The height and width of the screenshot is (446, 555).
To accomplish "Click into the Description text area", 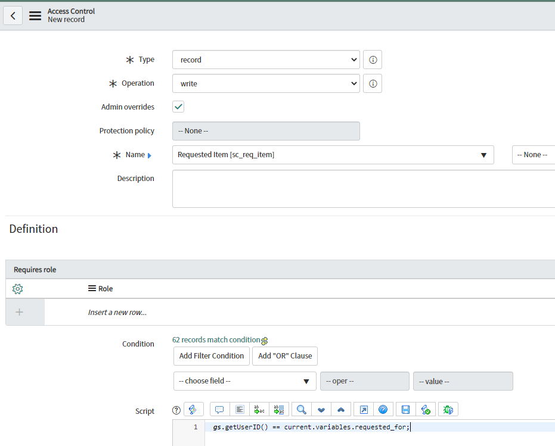I will (364, 189).
